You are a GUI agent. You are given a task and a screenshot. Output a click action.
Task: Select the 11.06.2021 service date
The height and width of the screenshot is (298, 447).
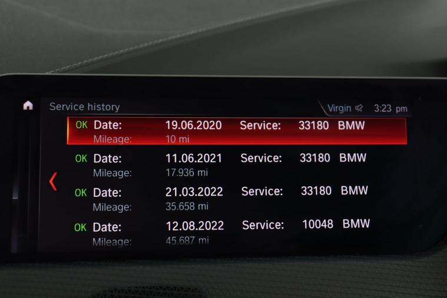click(194, 158)
